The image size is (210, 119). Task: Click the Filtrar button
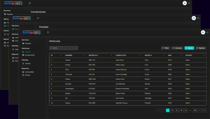[165, 48]
